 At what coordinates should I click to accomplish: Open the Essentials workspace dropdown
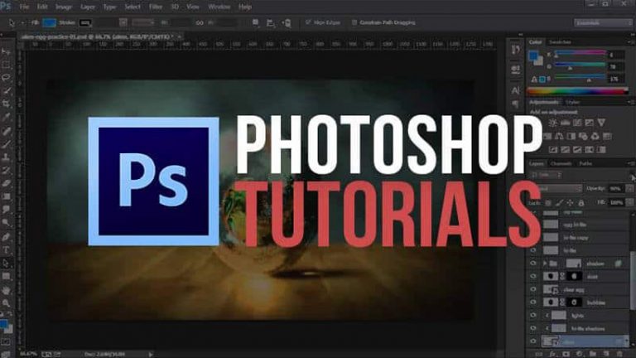(x=603, y=22)
